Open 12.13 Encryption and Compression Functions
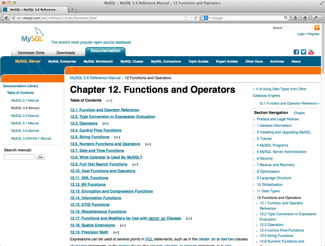Screen dimensions: 325x246 (111, 191)
